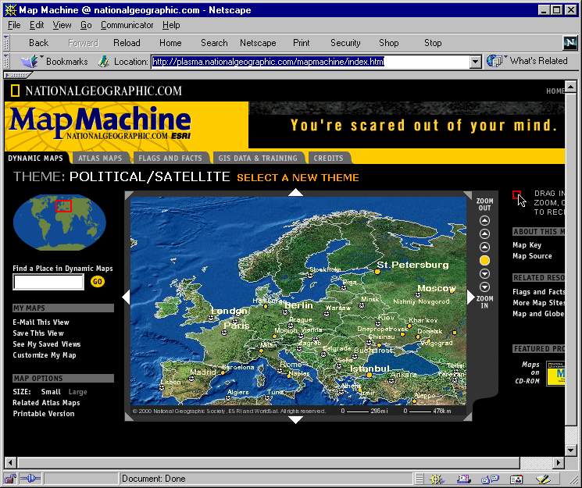Screen dimensions: 582x488
Task: Click the Netscape N logo icon
Action: click(x=570, y=43)
